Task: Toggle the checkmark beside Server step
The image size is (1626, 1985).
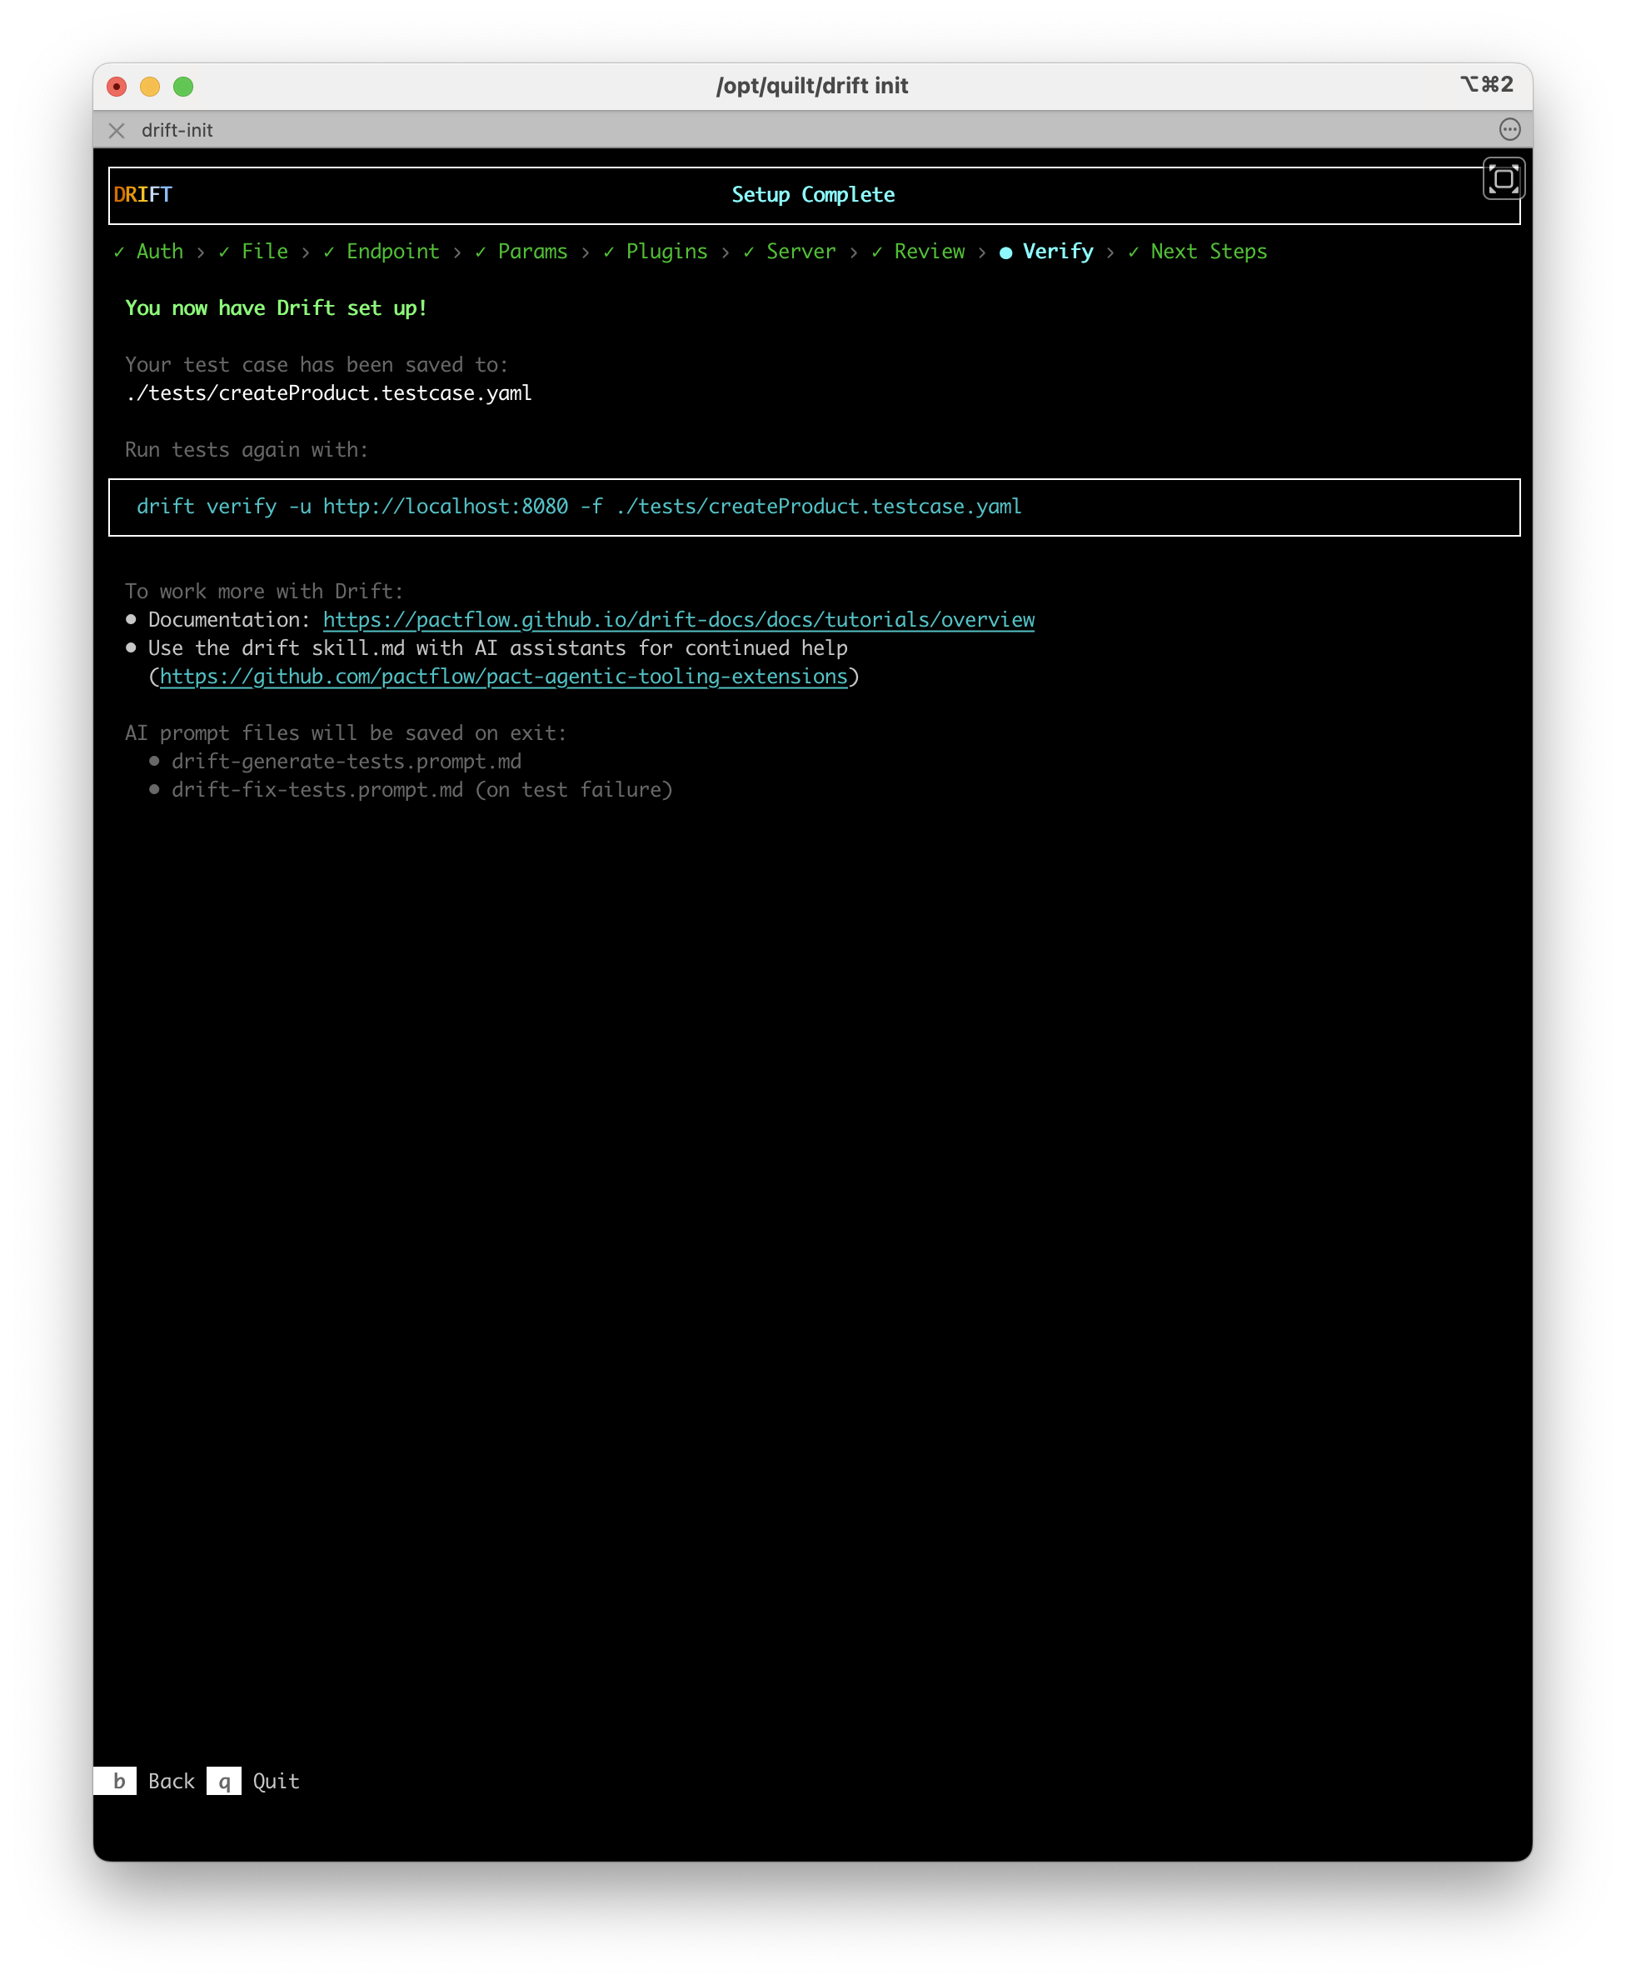Action: (x=746, y=252)
